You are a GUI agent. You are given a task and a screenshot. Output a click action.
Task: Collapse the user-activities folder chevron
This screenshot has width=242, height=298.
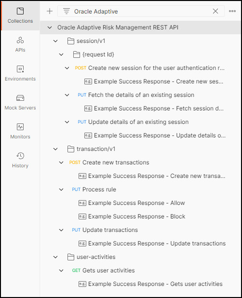(55, 257)
